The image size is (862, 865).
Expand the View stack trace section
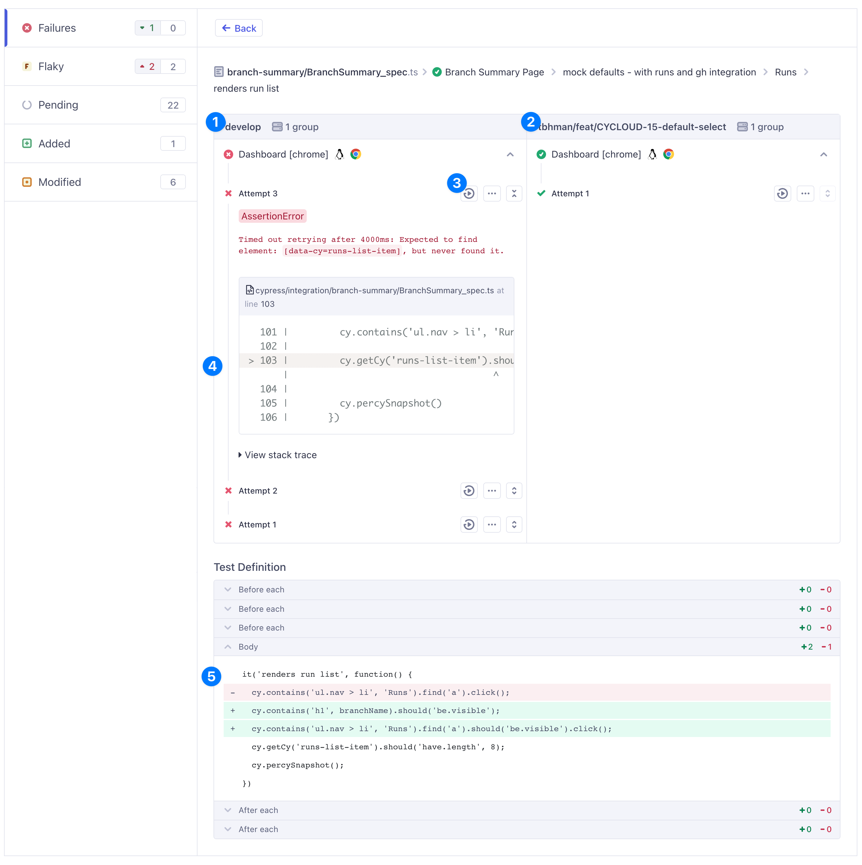click(280, 455)
